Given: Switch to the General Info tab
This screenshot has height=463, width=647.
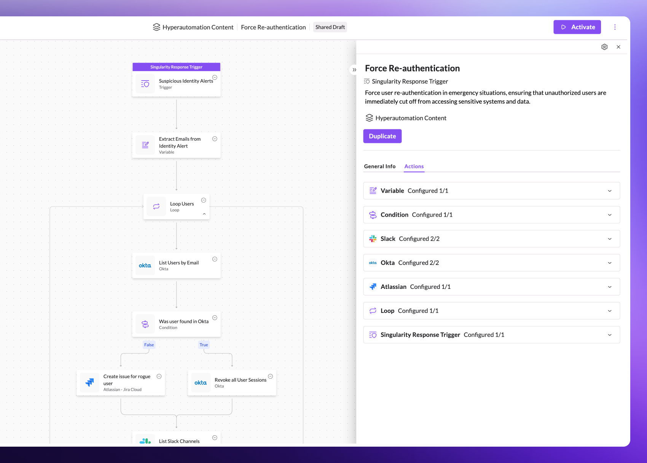Looking at the screenshot, I should (x=379, y=166).
